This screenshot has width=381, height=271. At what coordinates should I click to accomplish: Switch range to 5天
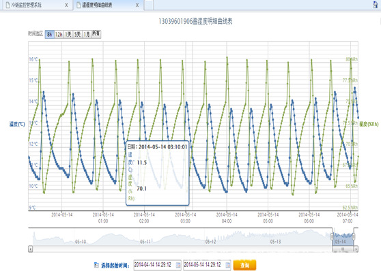pyautogui.click(x=78, y=34)
